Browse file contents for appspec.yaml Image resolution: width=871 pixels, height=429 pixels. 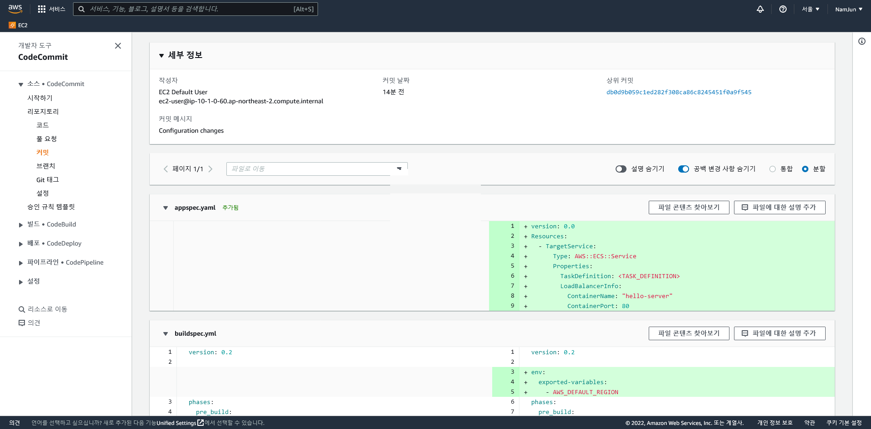point(689,207)
